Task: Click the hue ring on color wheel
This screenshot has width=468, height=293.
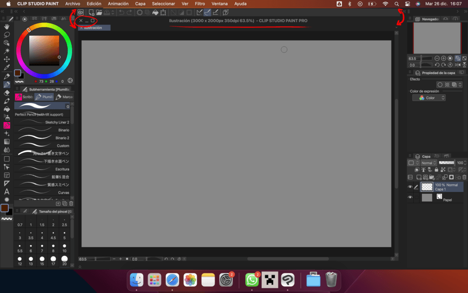Action: [44, 26]
